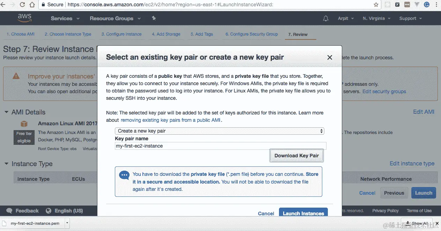This screenshot has width=441, height=231.
Task: Open the 'Create a new key pair' dropdown
Action: pos(219,131)
